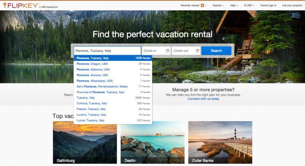Click the blue Search button
Screen dimensions: 305x166
(x=216, y=50)
